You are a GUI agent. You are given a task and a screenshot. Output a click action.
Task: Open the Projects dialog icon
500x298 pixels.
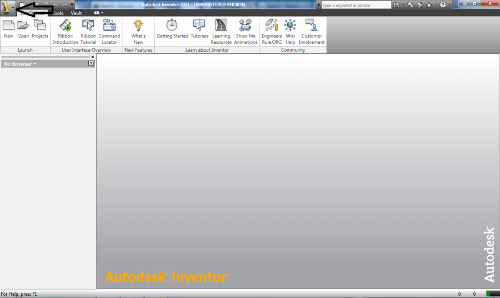[x=40, y=25]
